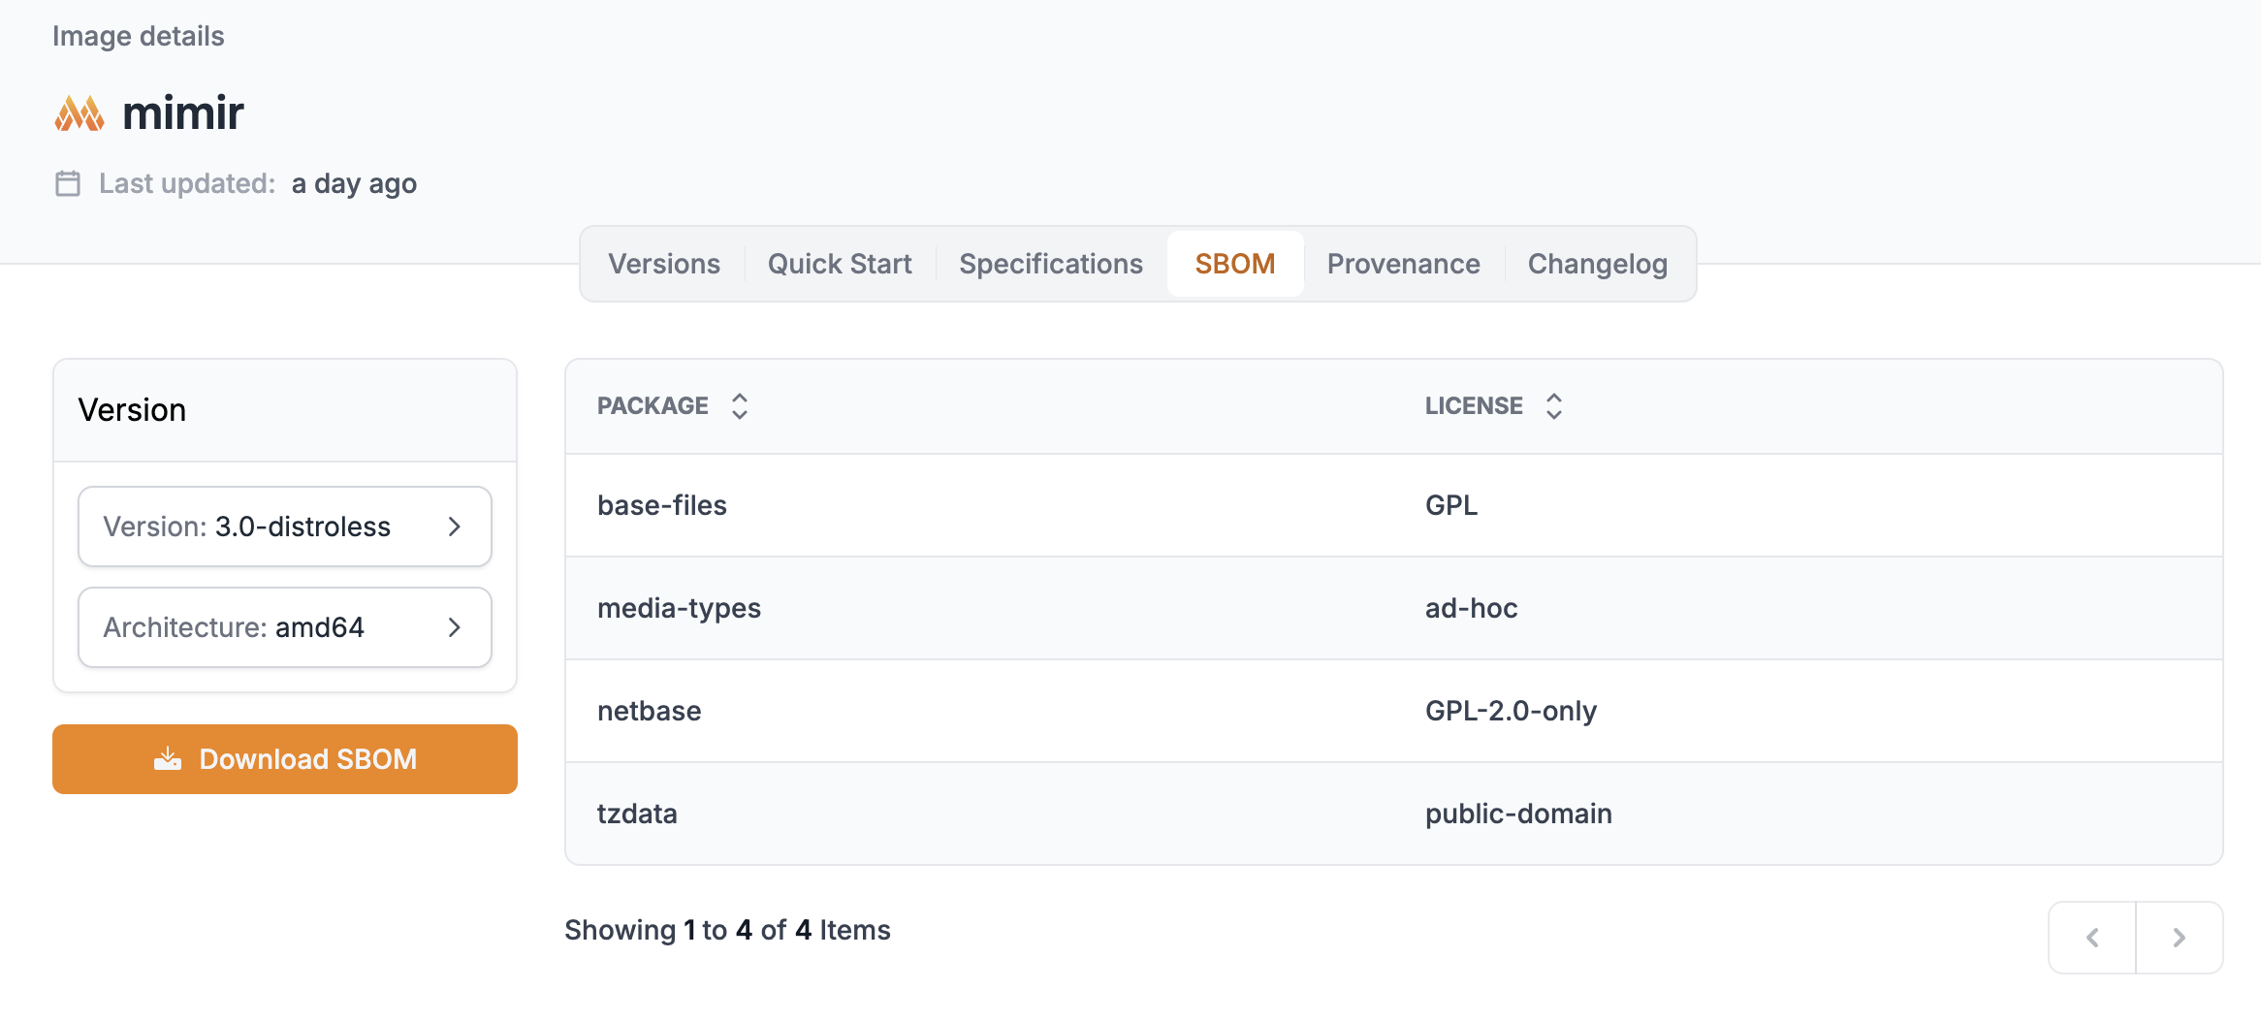2261x1022 pixels.
Task: Select the SBOM tab
Action: [x=1234, y=264]
